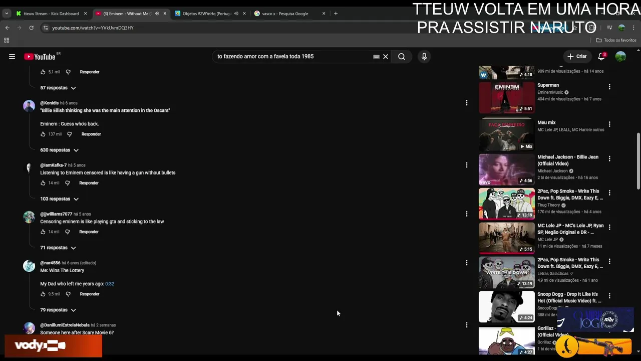Mute the Objetos tab audio icon
Screen dimensions: 641x361
236,14
